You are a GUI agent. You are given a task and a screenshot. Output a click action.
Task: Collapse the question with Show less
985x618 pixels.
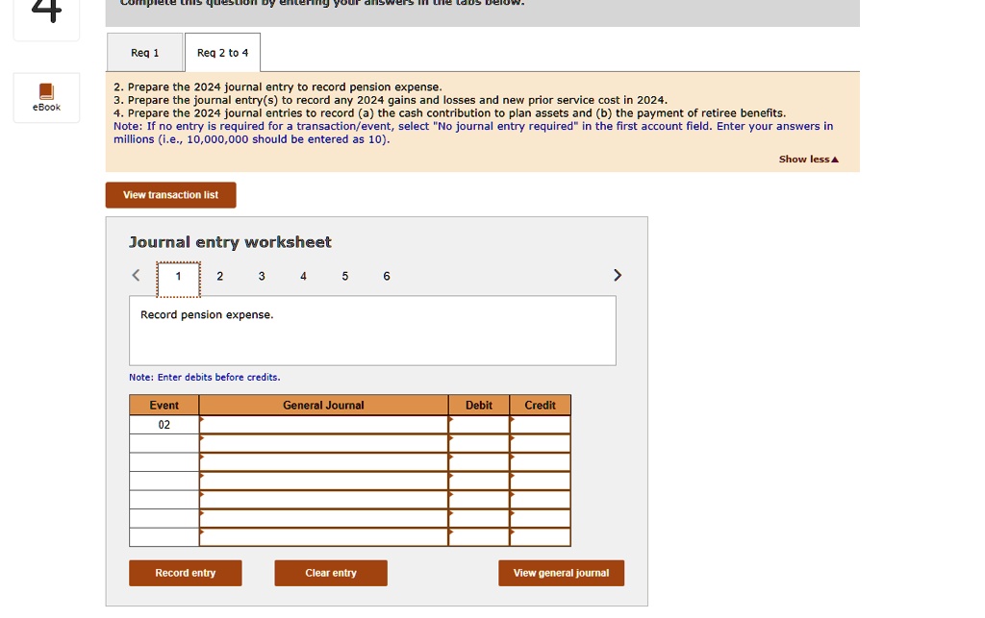tap(808, 159)
